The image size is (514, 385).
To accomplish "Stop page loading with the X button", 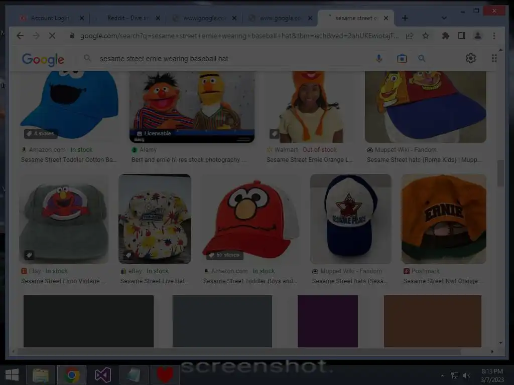I will (52, 36).
